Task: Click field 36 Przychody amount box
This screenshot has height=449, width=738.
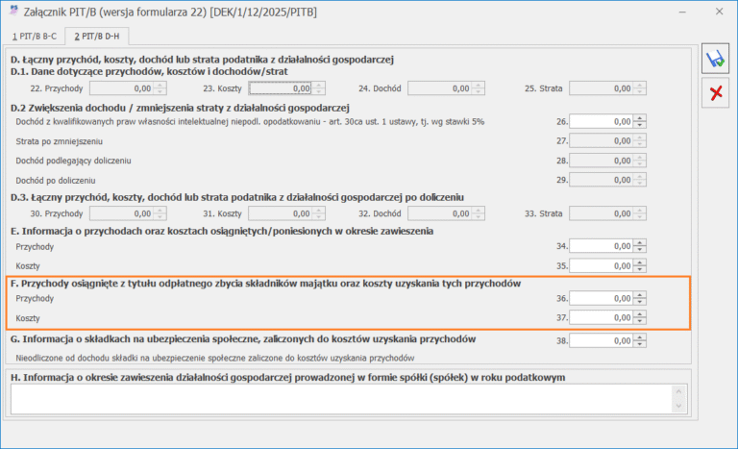Action: tap(601, 298)
